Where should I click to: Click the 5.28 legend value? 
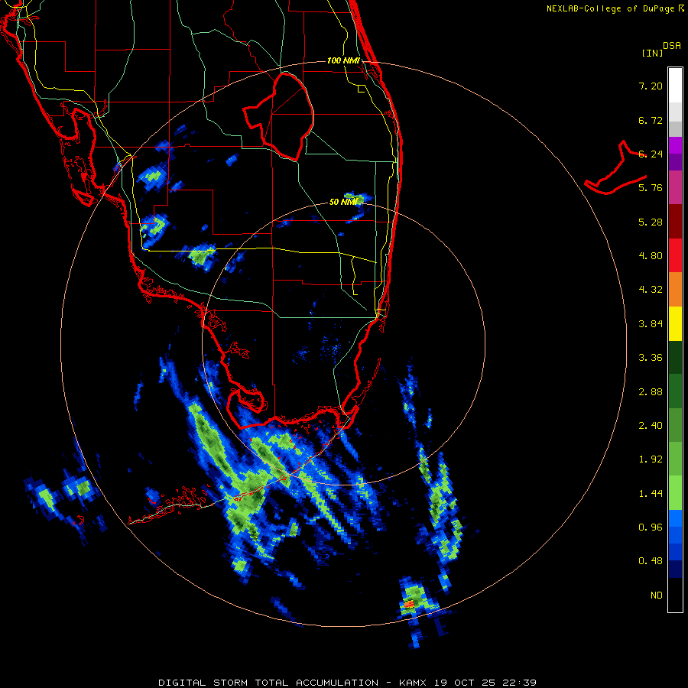pyautogui.click(x=651, y=222)
